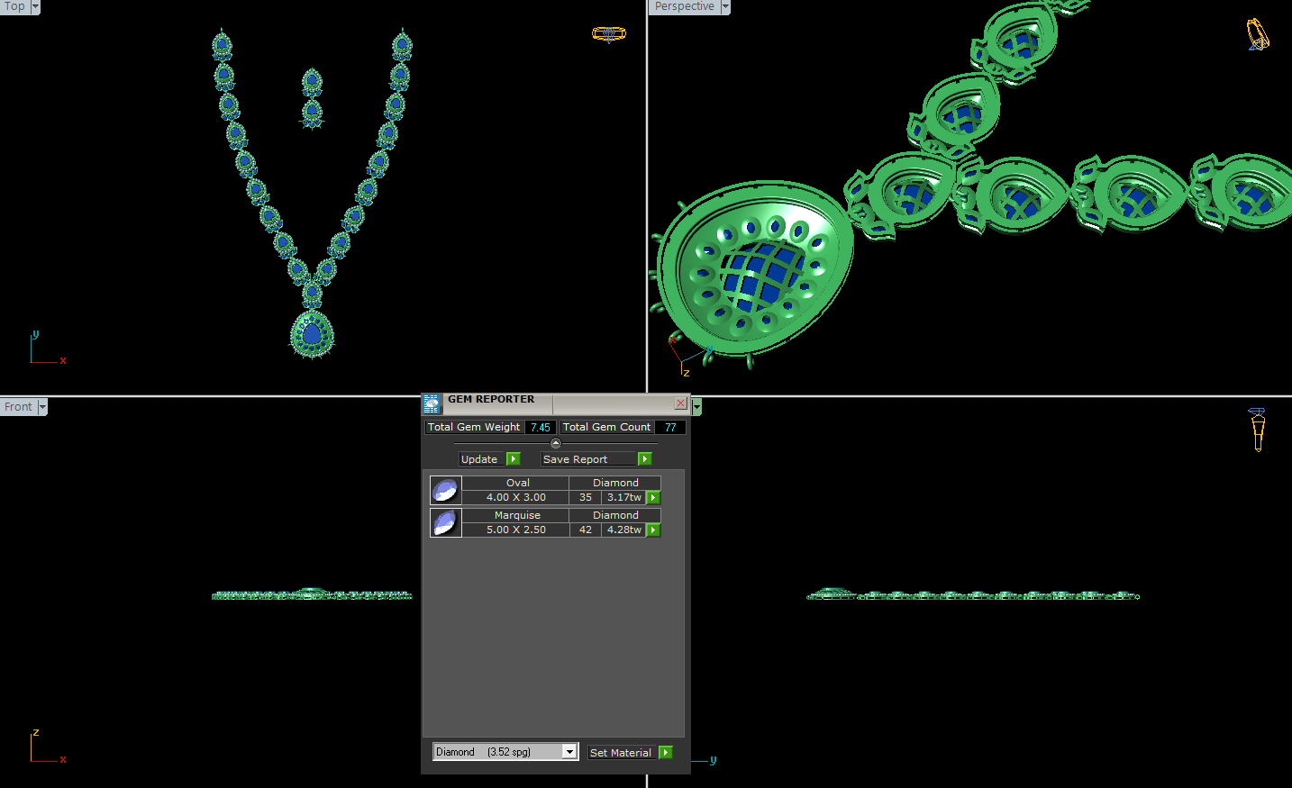Collapse the Gem Reporter totals section
The width and height of the screenshot is (1292, 788).
point(555,443)
